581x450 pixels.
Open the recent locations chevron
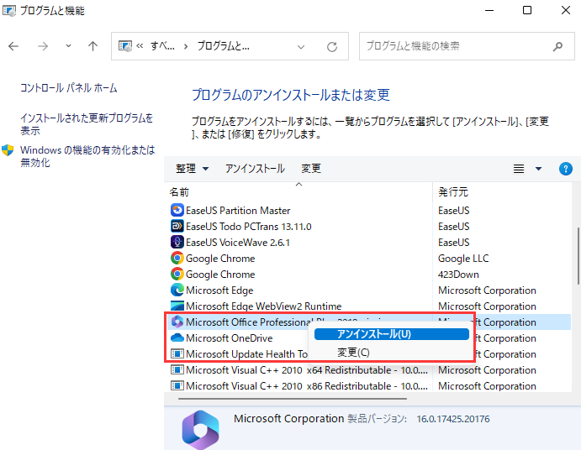tap(68, 46)
